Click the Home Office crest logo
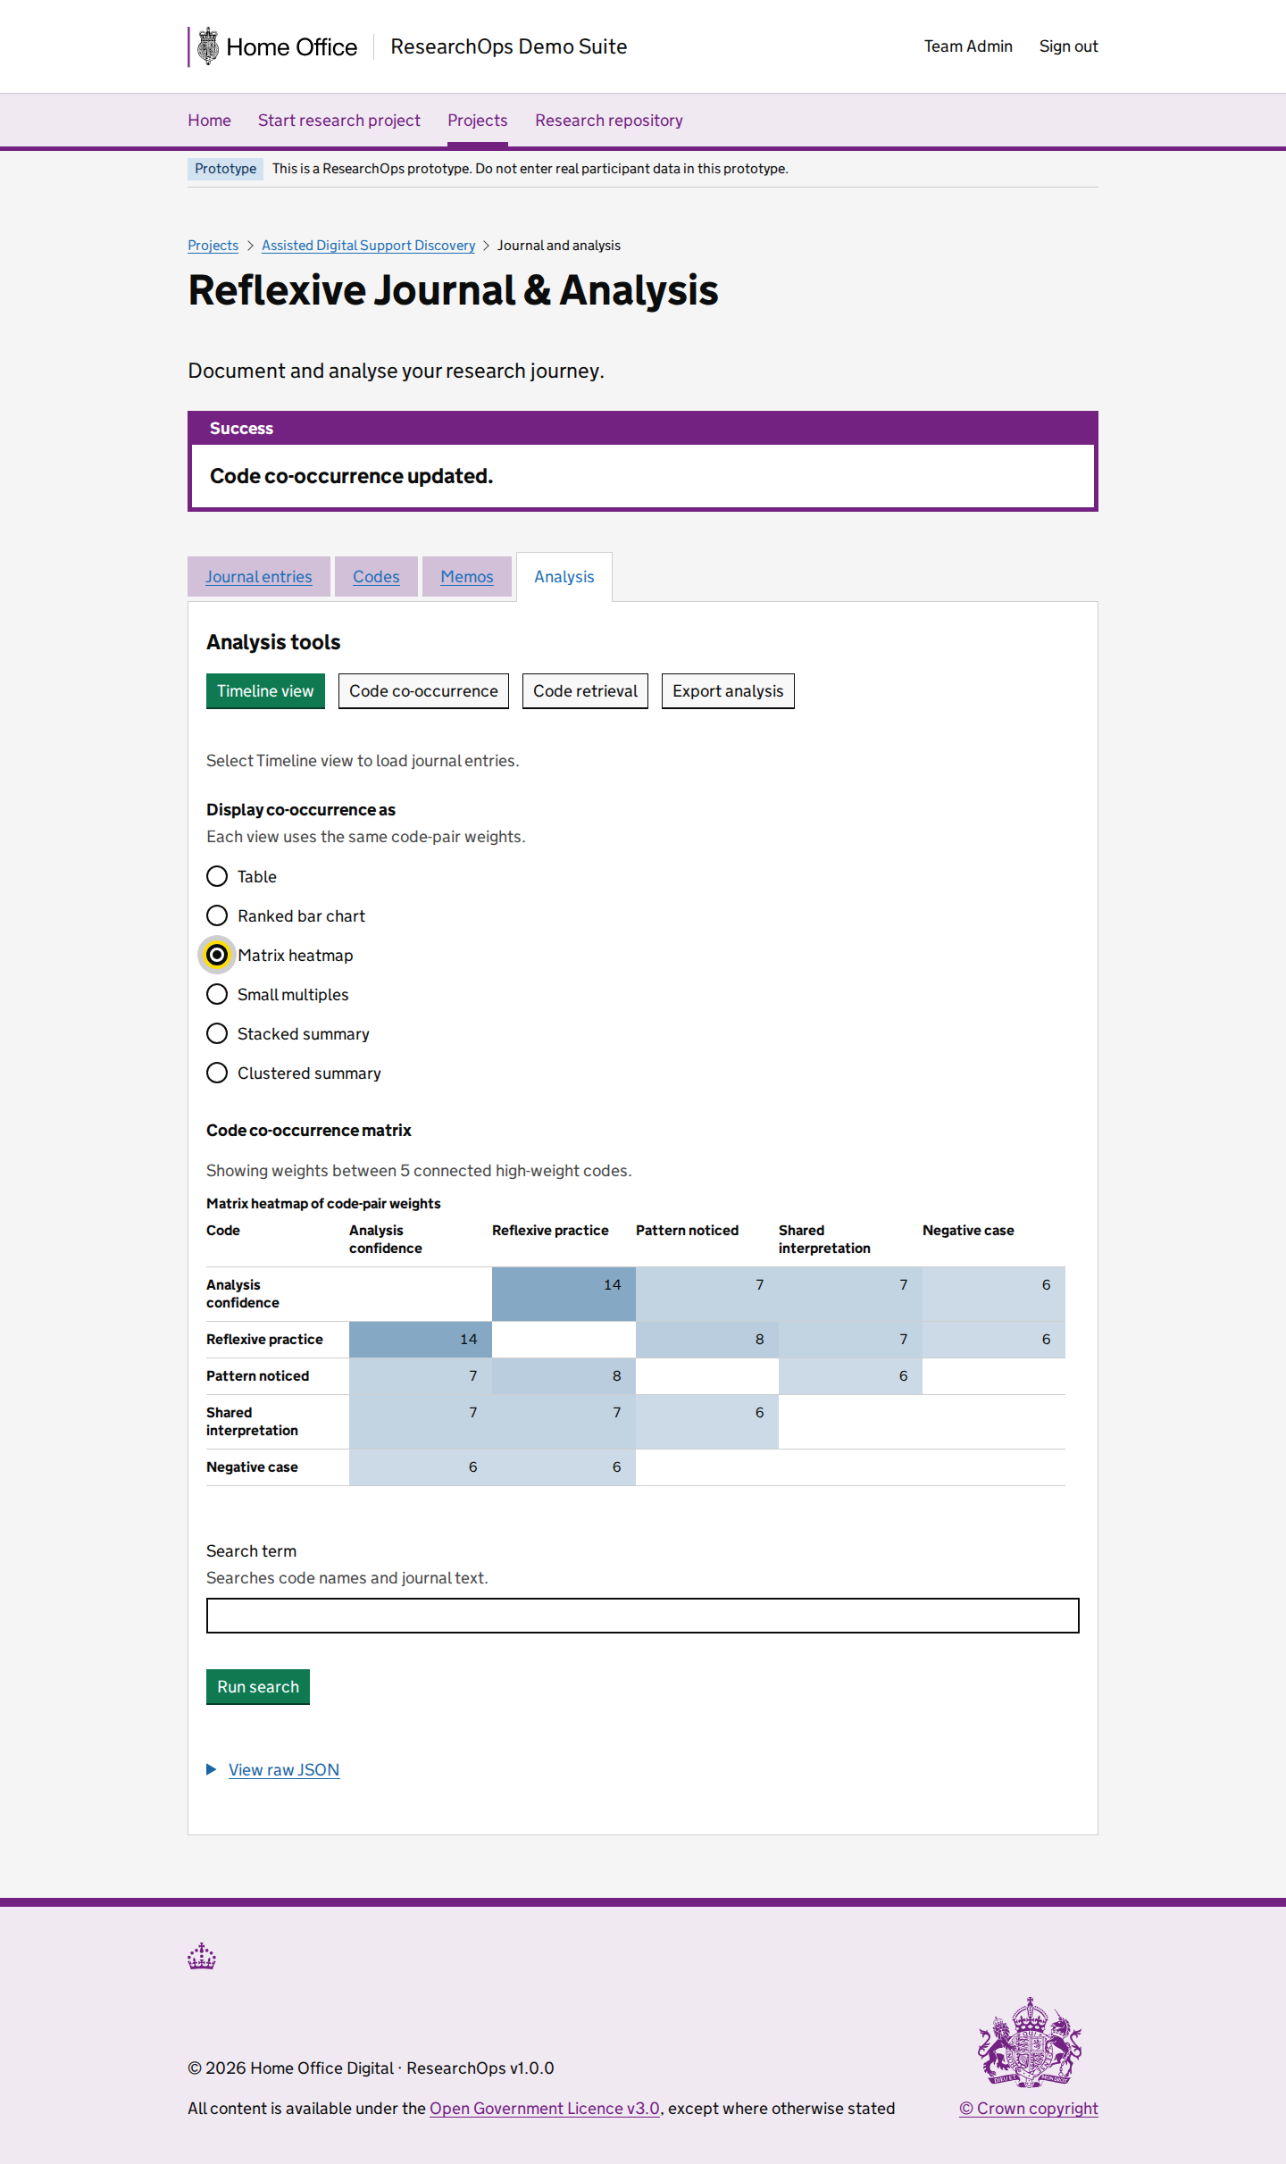The width and height of the screenshot is (1286, 2164). [x=208, y=46]
